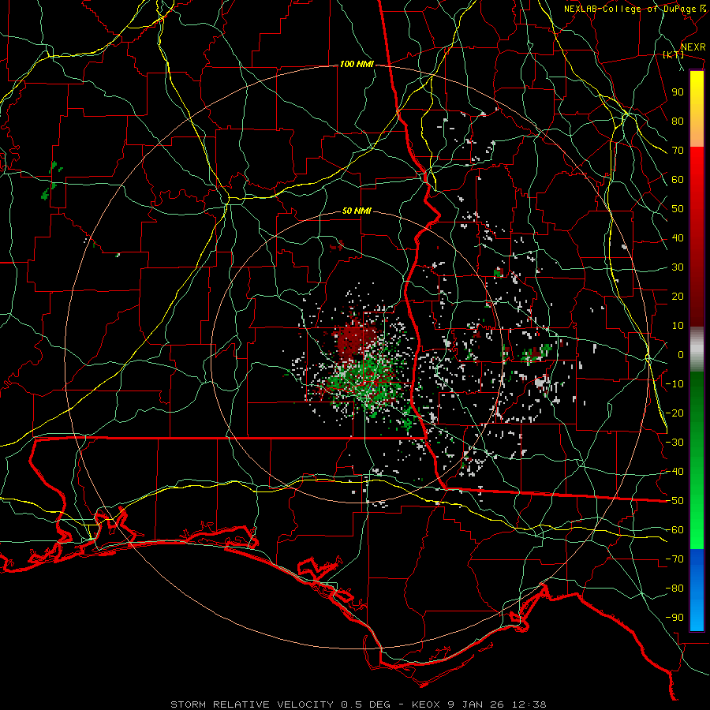Select the -40 value on the velocity scale
The width and height of the screenshot is (710, 710).
(674, 472)
